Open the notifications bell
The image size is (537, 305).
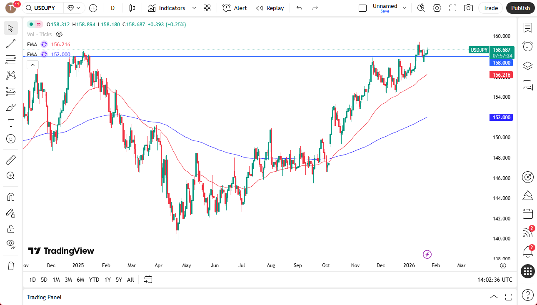pyautogui.click(x=527, y=251)
